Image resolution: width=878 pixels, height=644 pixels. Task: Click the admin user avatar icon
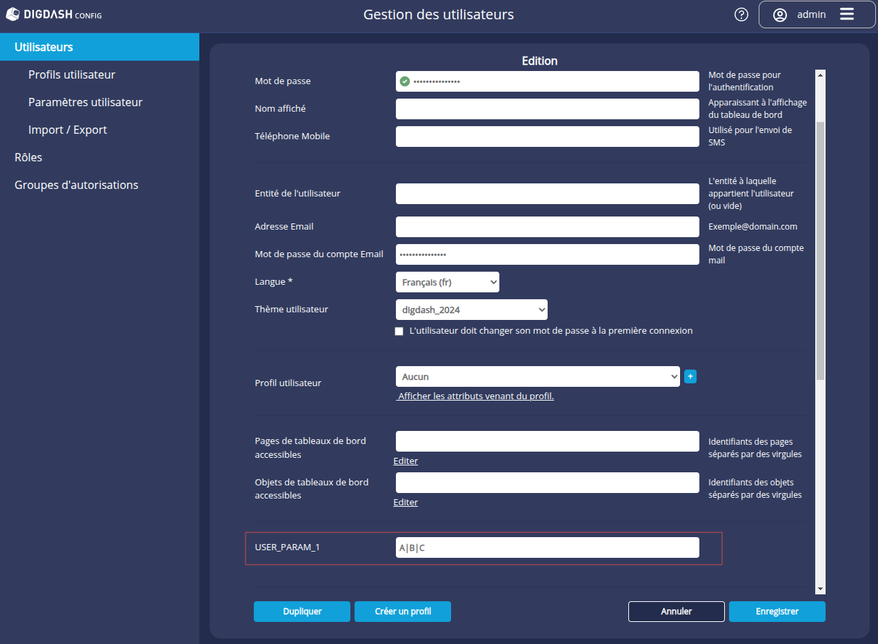point(780,14)
